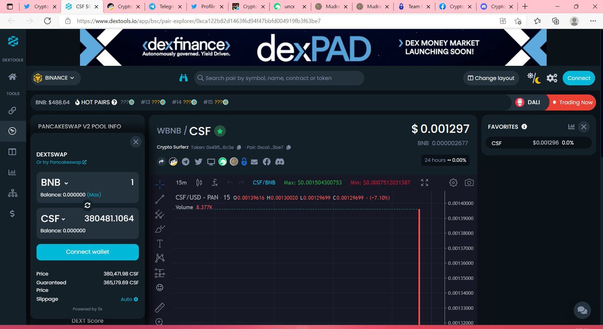Select chart crosshair cursor tool
Screen dimensions: 603x329
160,184
